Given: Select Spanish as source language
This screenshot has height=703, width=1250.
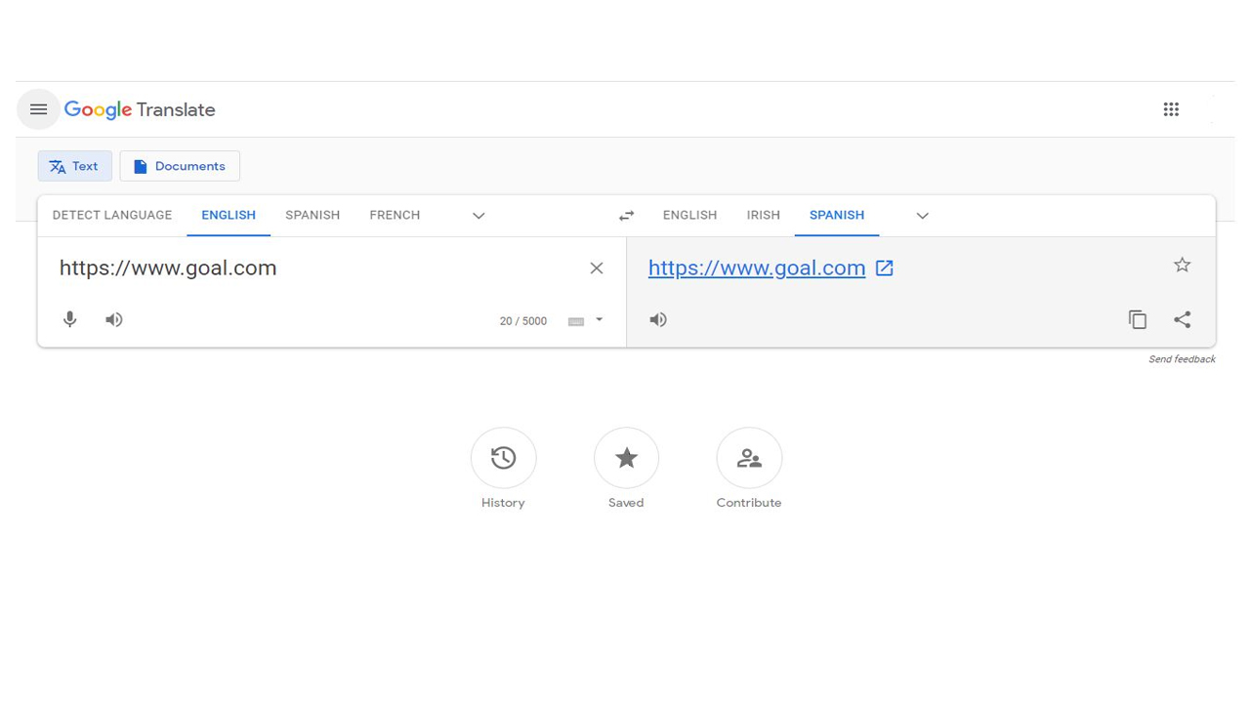Looking at the screenshot, I should [312, 216].
